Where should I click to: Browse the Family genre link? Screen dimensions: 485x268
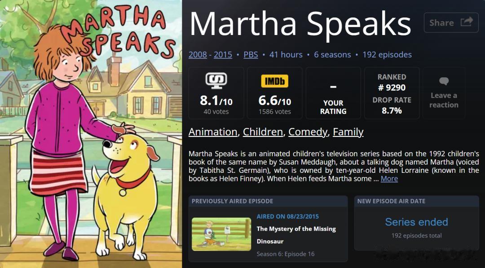[348, 132]
